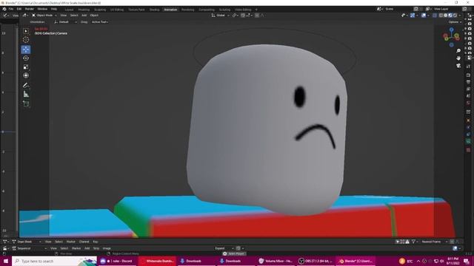Open the viewport shading options arrow
The width and height of the screenshot is (474, 266).
(x=460, y=16)
